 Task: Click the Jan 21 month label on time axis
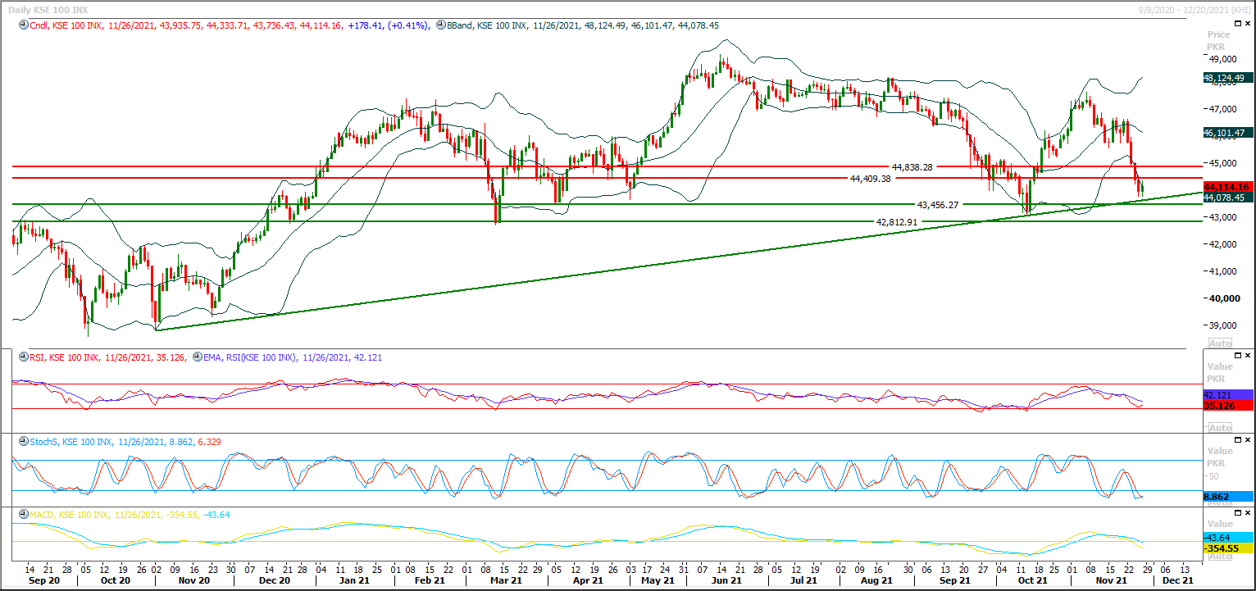point(353,580)
